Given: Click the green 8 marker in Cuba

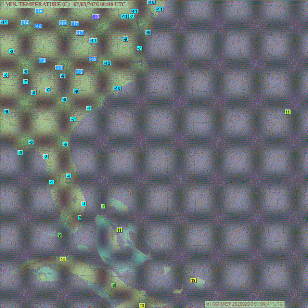Looking at the screenshot, I should [113, 285].
